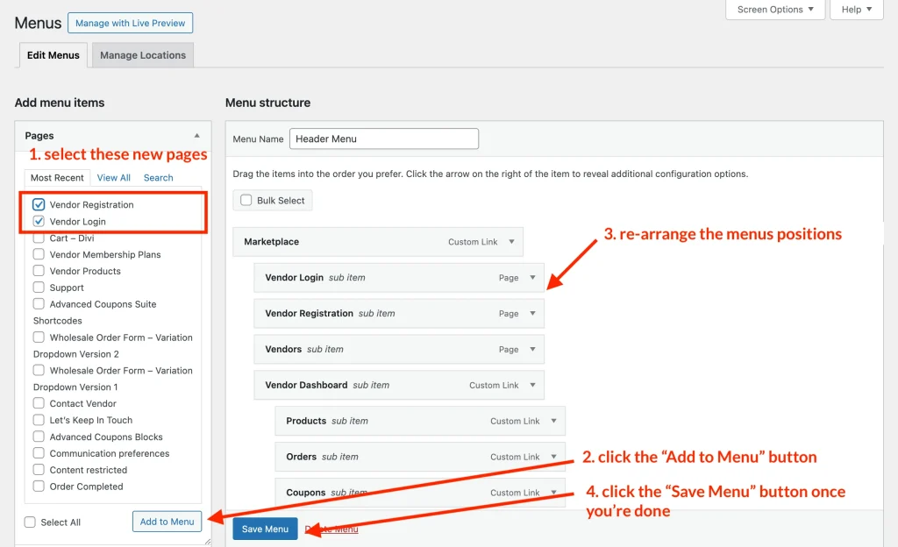Click the Menu Name input field
898x547 pixels.
tap(384, 139)
